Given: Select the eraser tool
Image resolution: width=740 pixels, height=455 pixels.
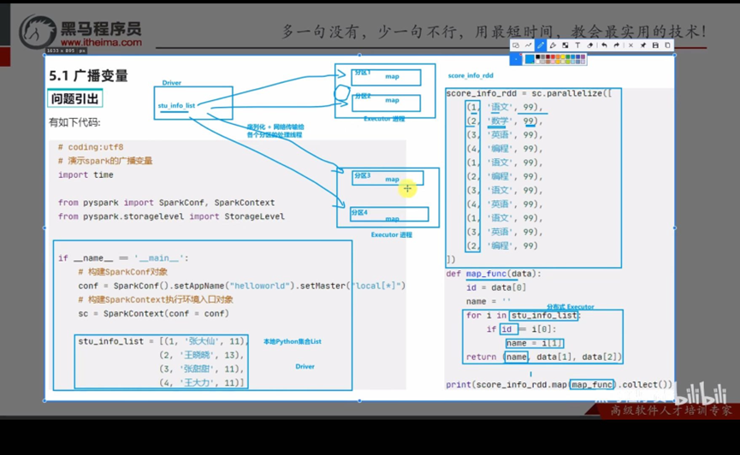Looking at the screenshot, I should pyautogui.click(x=590, y=45).
